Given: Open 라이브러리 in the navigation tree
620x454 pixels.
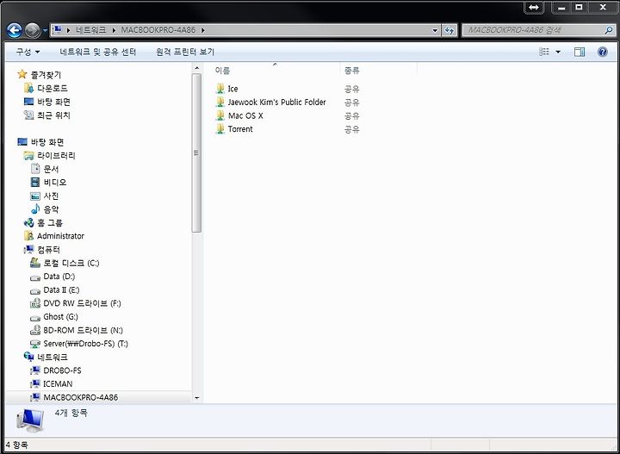Looking at the screenshot, I should pos(56,155).
